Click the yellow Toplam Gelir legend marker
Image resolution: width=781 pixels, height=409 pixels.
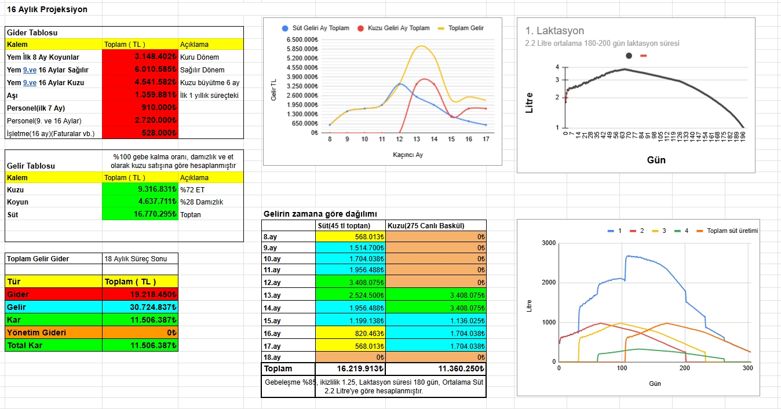(x=442, y=28)
